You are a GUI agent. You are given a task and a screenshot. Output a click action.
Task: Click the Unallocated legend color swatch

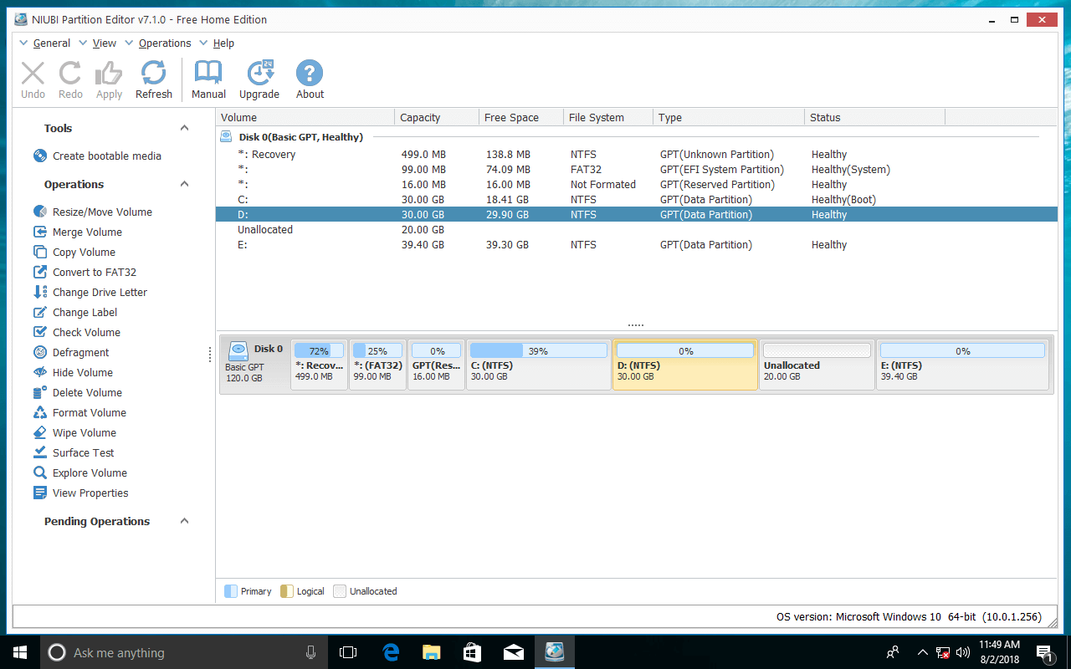340,591
